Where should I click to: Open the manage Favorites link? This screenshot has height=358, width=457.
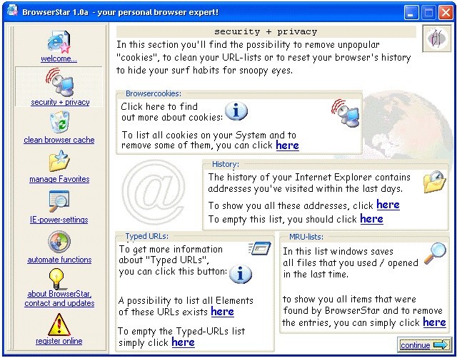(59, 179)
